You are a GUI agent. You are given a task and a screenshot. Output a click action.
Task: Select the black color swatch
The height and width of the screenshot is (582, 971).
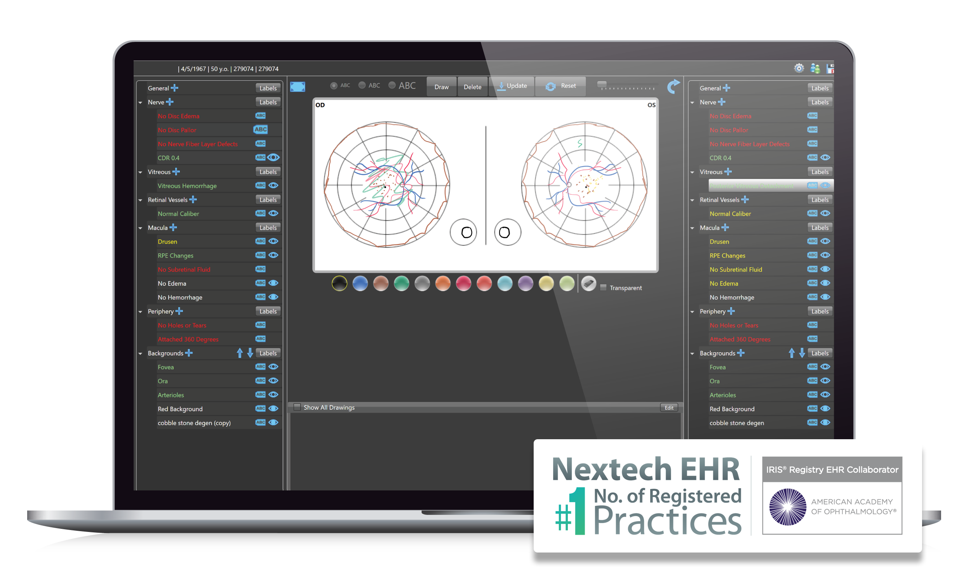[x=339, y=284]
